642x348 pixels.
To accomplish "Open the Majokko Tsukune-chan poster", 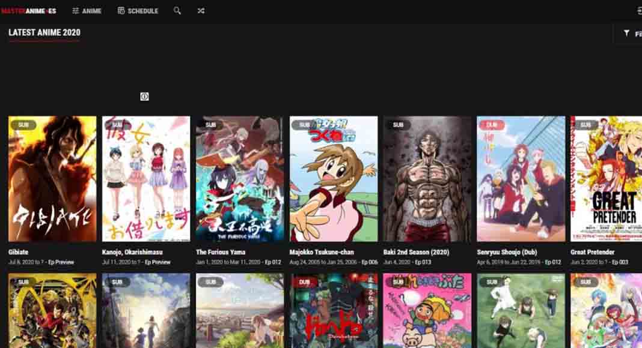I will [334, 179].
